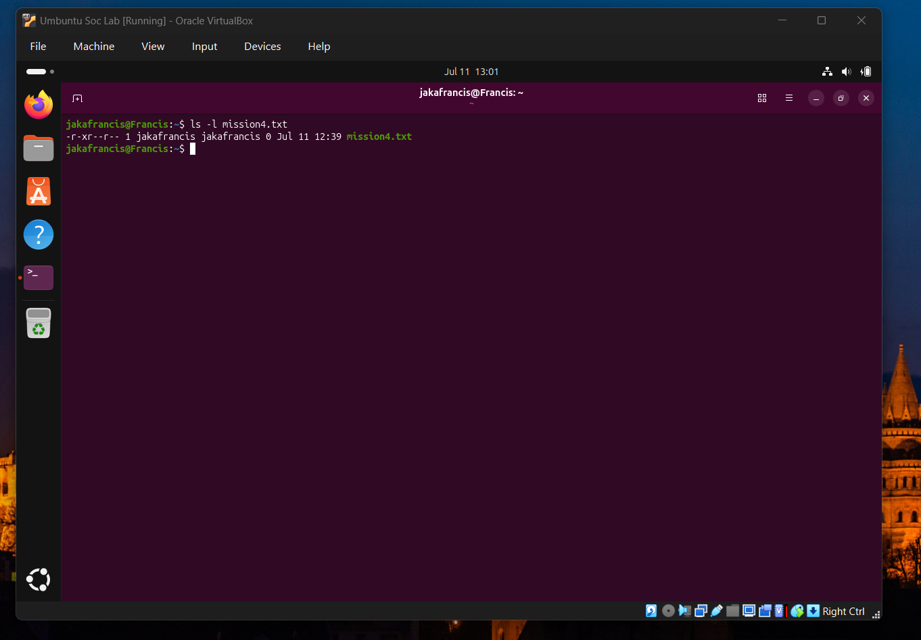Image resolution: width=921 pixels, height=640 pixels.
Task: Click the VirtualBox window title icon
Action: pos(29,20)
